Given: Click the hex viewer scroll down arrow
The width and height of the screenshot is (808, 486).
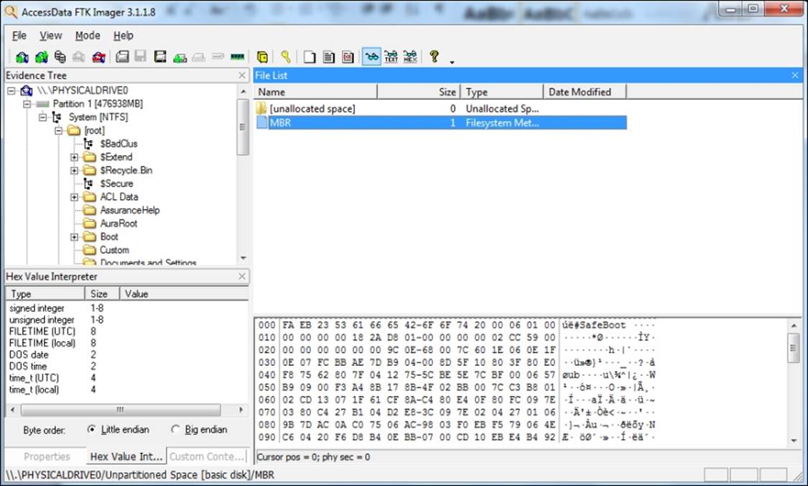Looking at the screenshot, I should point(794,440).
